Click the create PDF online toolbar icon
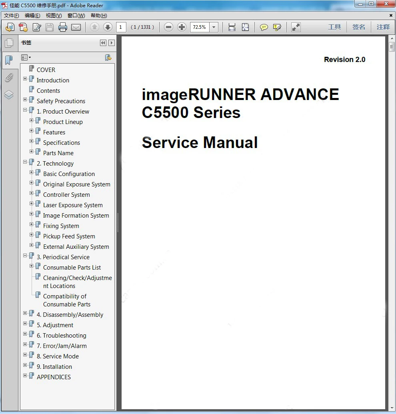This screenshot has height=414, width=396. click(x=10, y=27)
